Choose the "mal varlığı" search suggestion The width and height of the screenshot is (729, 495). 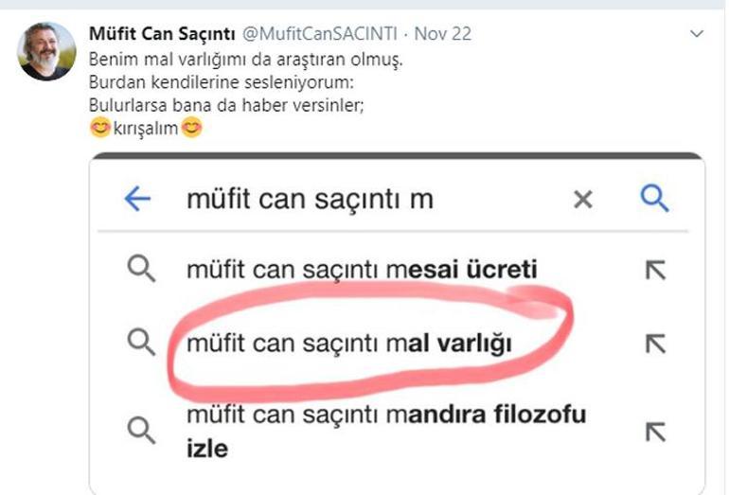pyautogui.click(x=348, y=343)
